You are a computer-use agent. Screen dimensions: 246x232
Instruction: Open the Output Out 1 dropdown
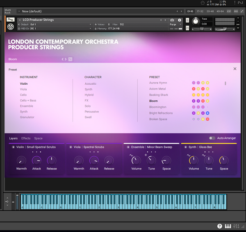pyautogui.click(x=90, y=25)
